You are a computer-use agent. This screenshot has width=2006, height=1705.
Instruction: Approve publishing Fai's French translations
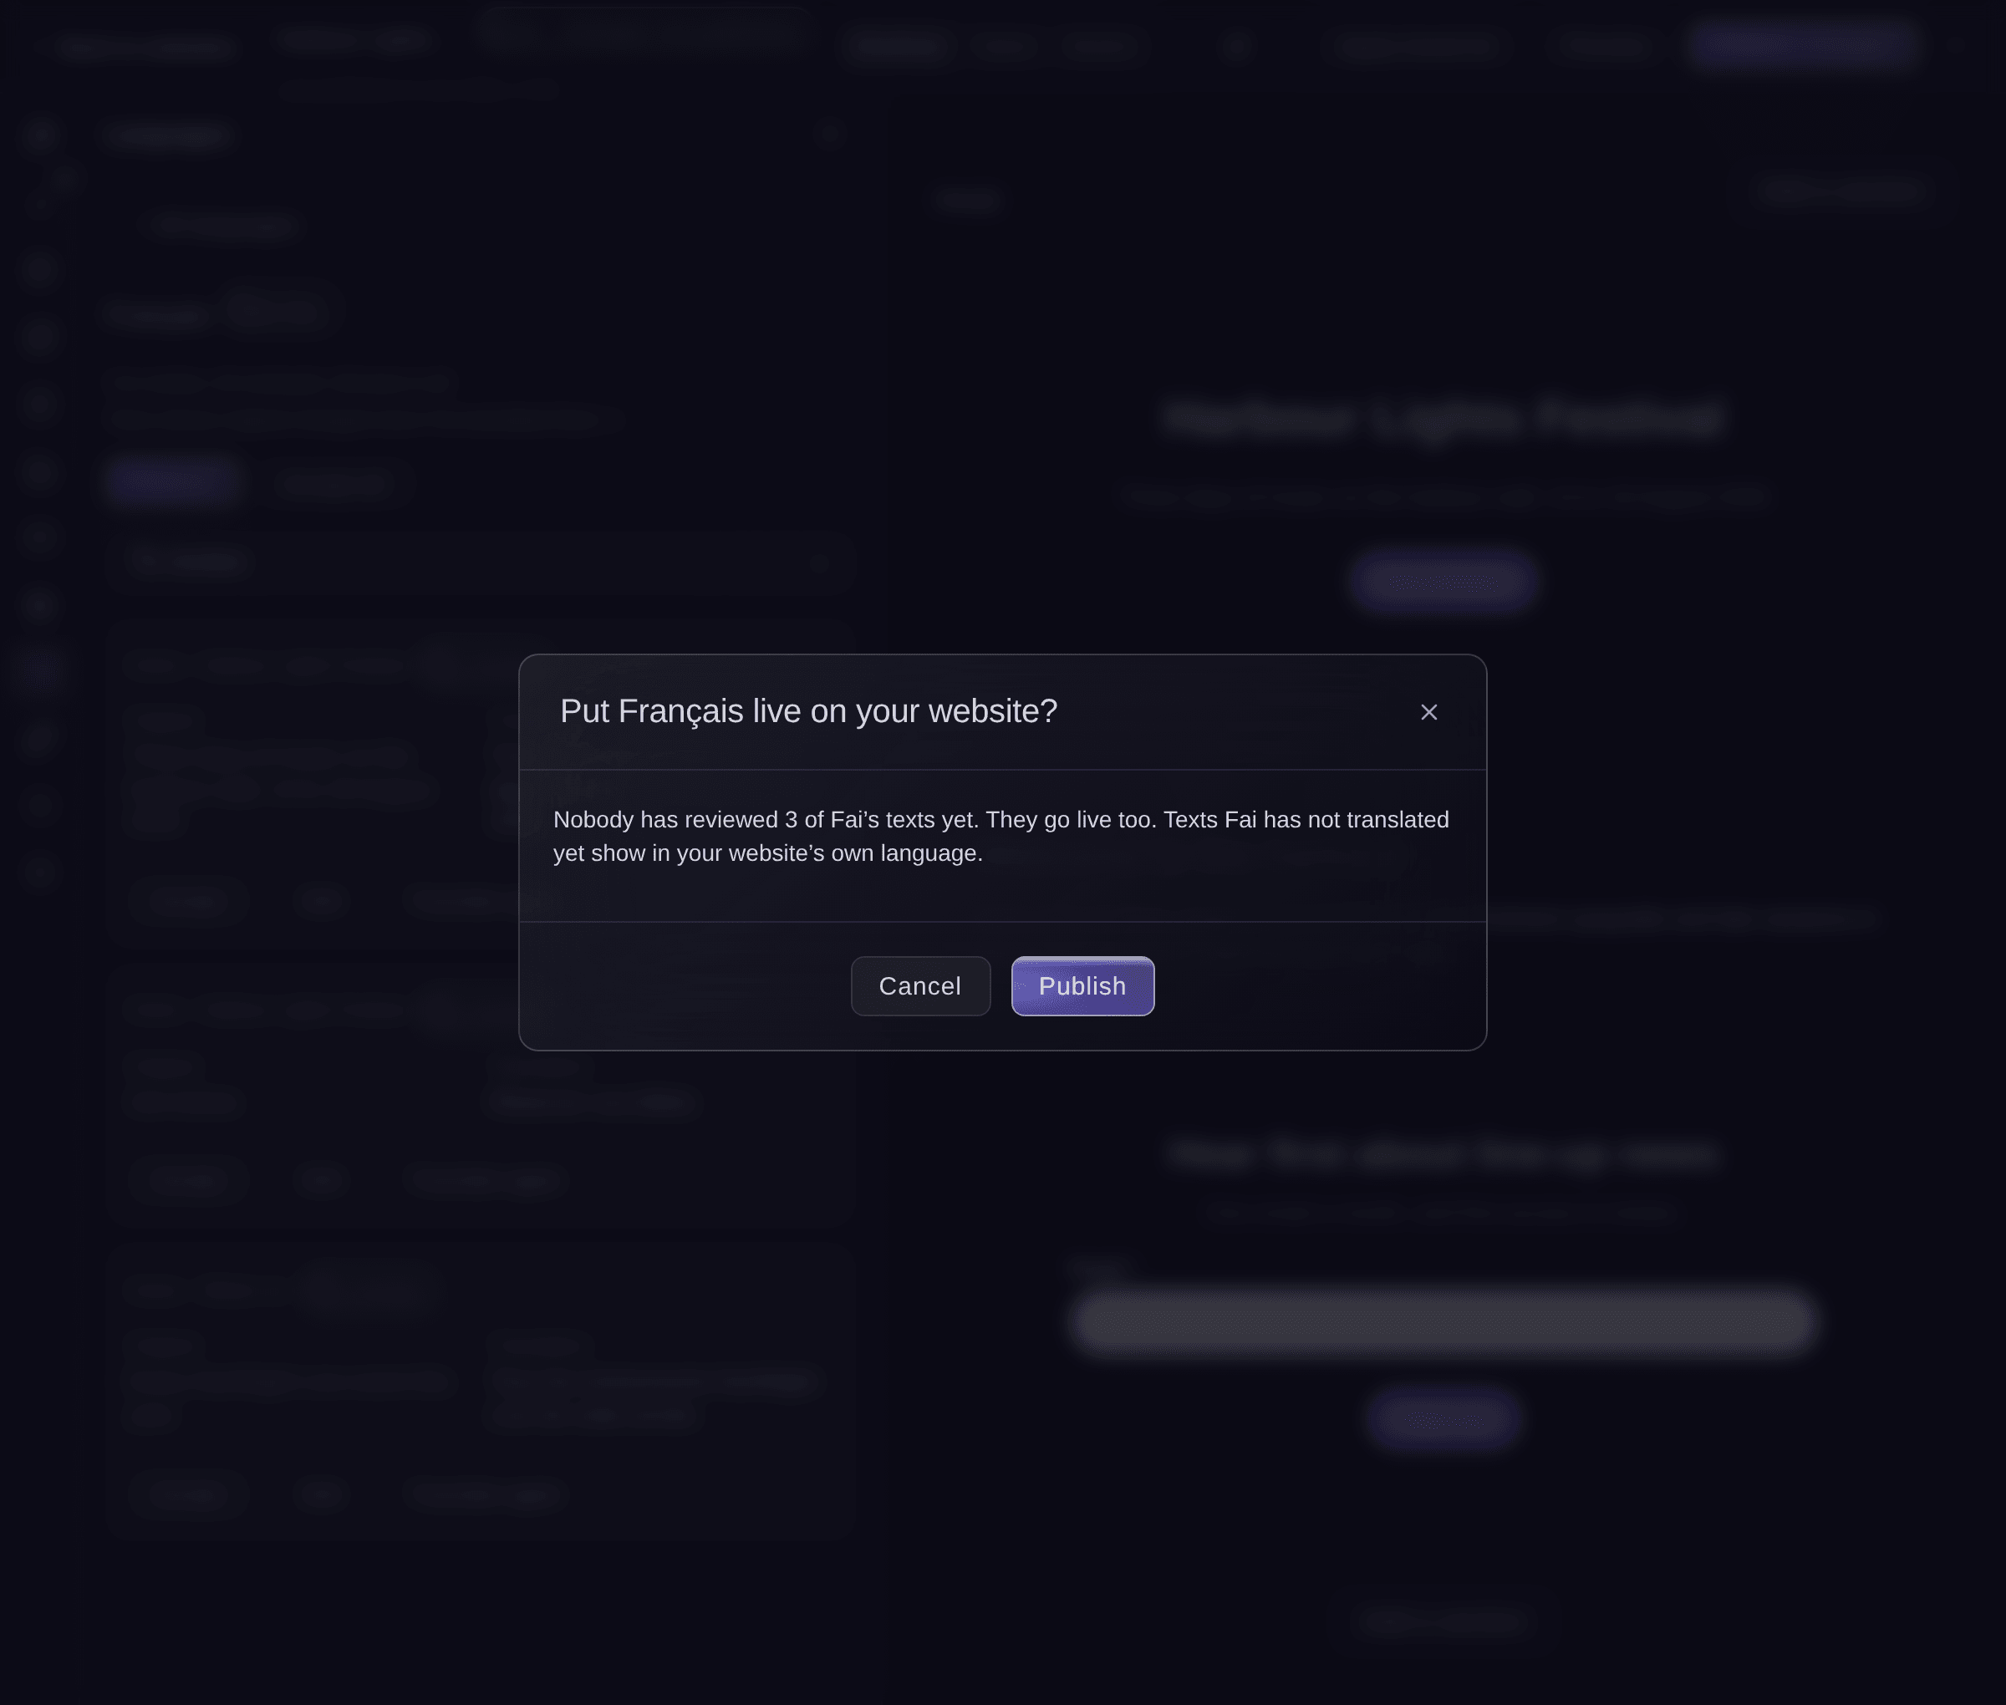[1082, 986]
